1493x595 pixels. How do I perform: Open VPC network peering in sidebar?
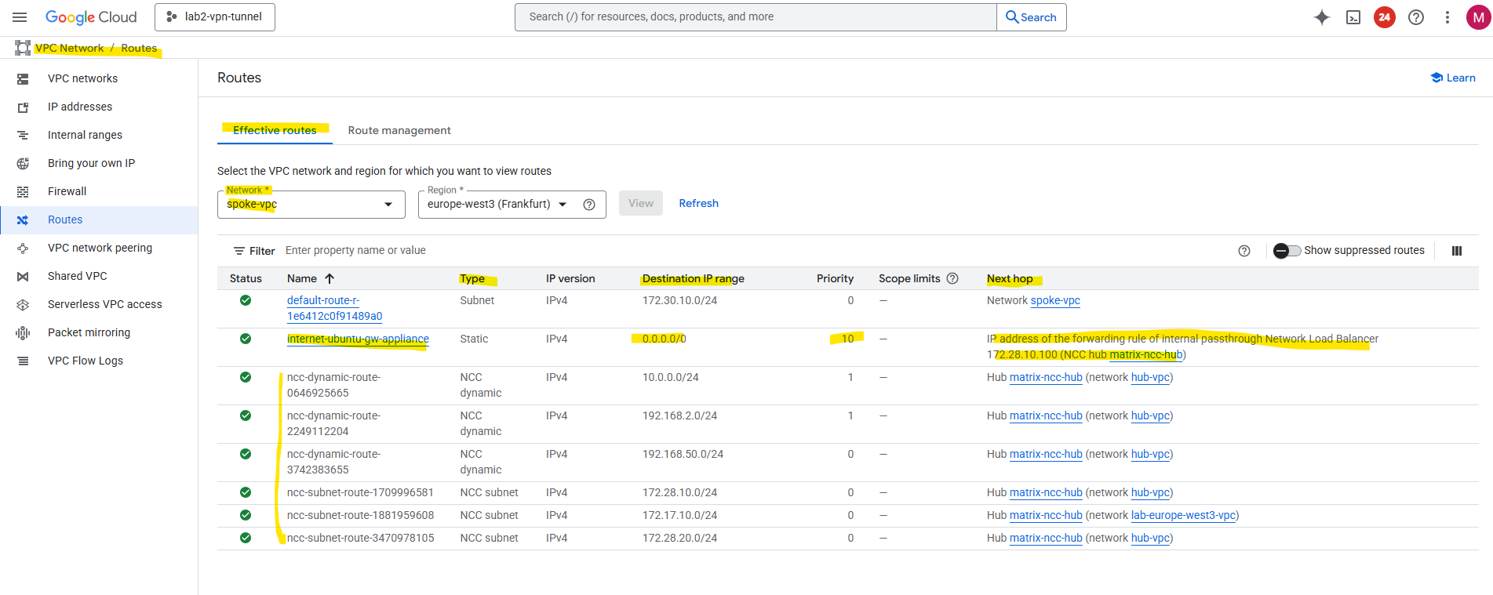tap(100, 248)
